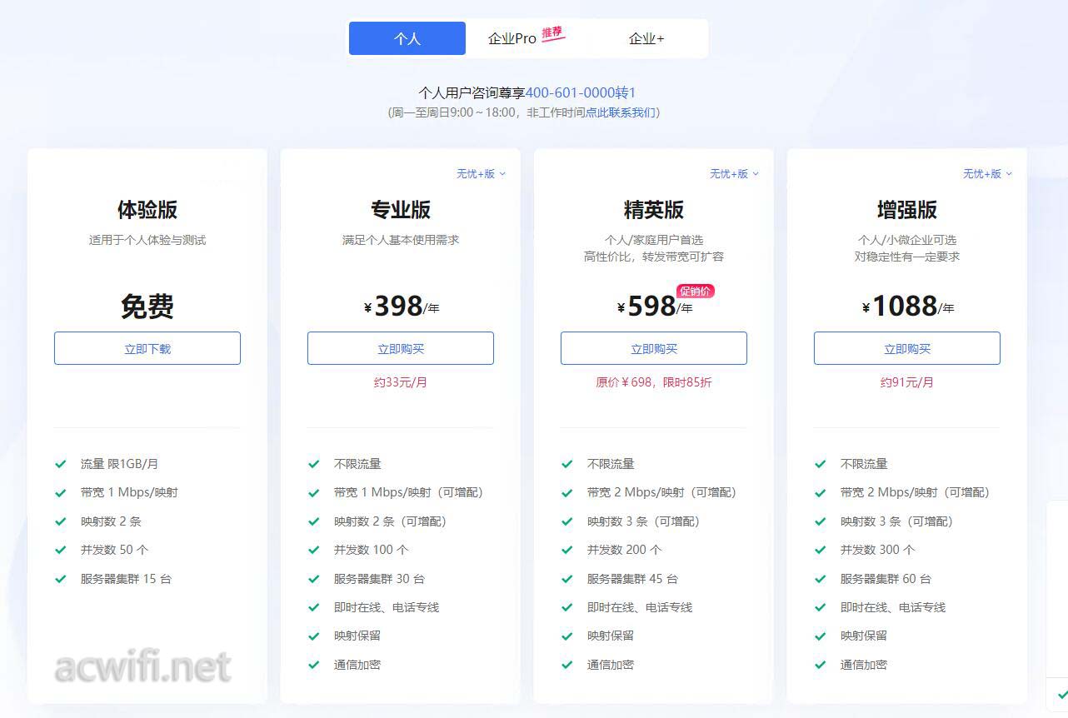Expand 无忧+版 dropdown on 增强版 card

987,173
